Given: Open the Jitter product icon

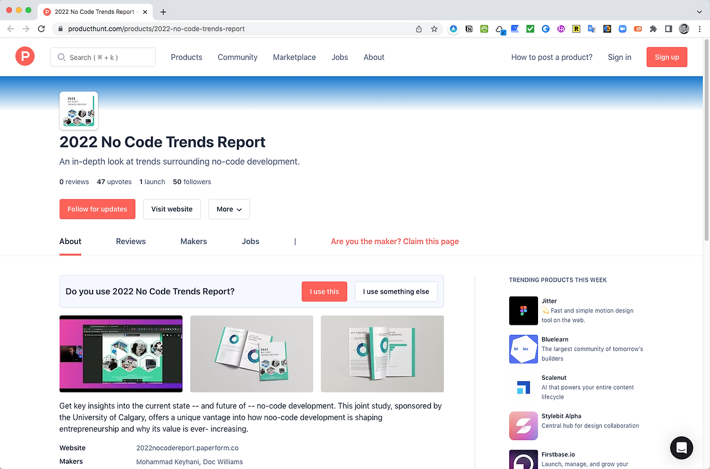Looking at the screenshot, I should [x=524, y=310].
